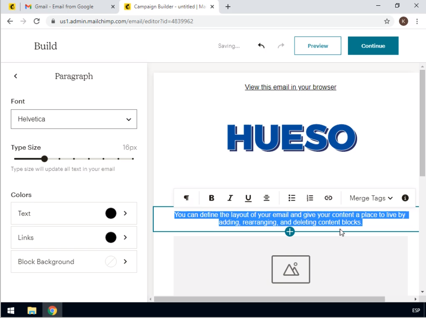Select the image placeholder block
Viewport: 426px width, 318px height.
pos(291,266)
